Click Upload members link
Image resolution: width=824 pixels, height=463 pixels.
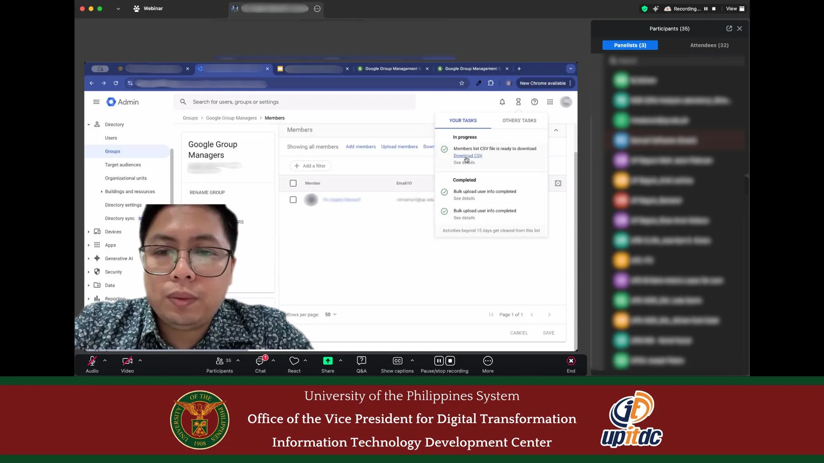399,147
